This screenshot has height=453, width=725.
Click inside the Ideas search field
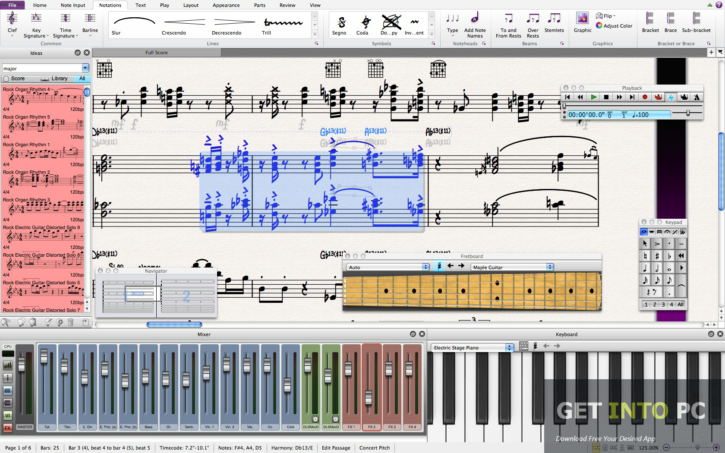[x=42, y=68]
